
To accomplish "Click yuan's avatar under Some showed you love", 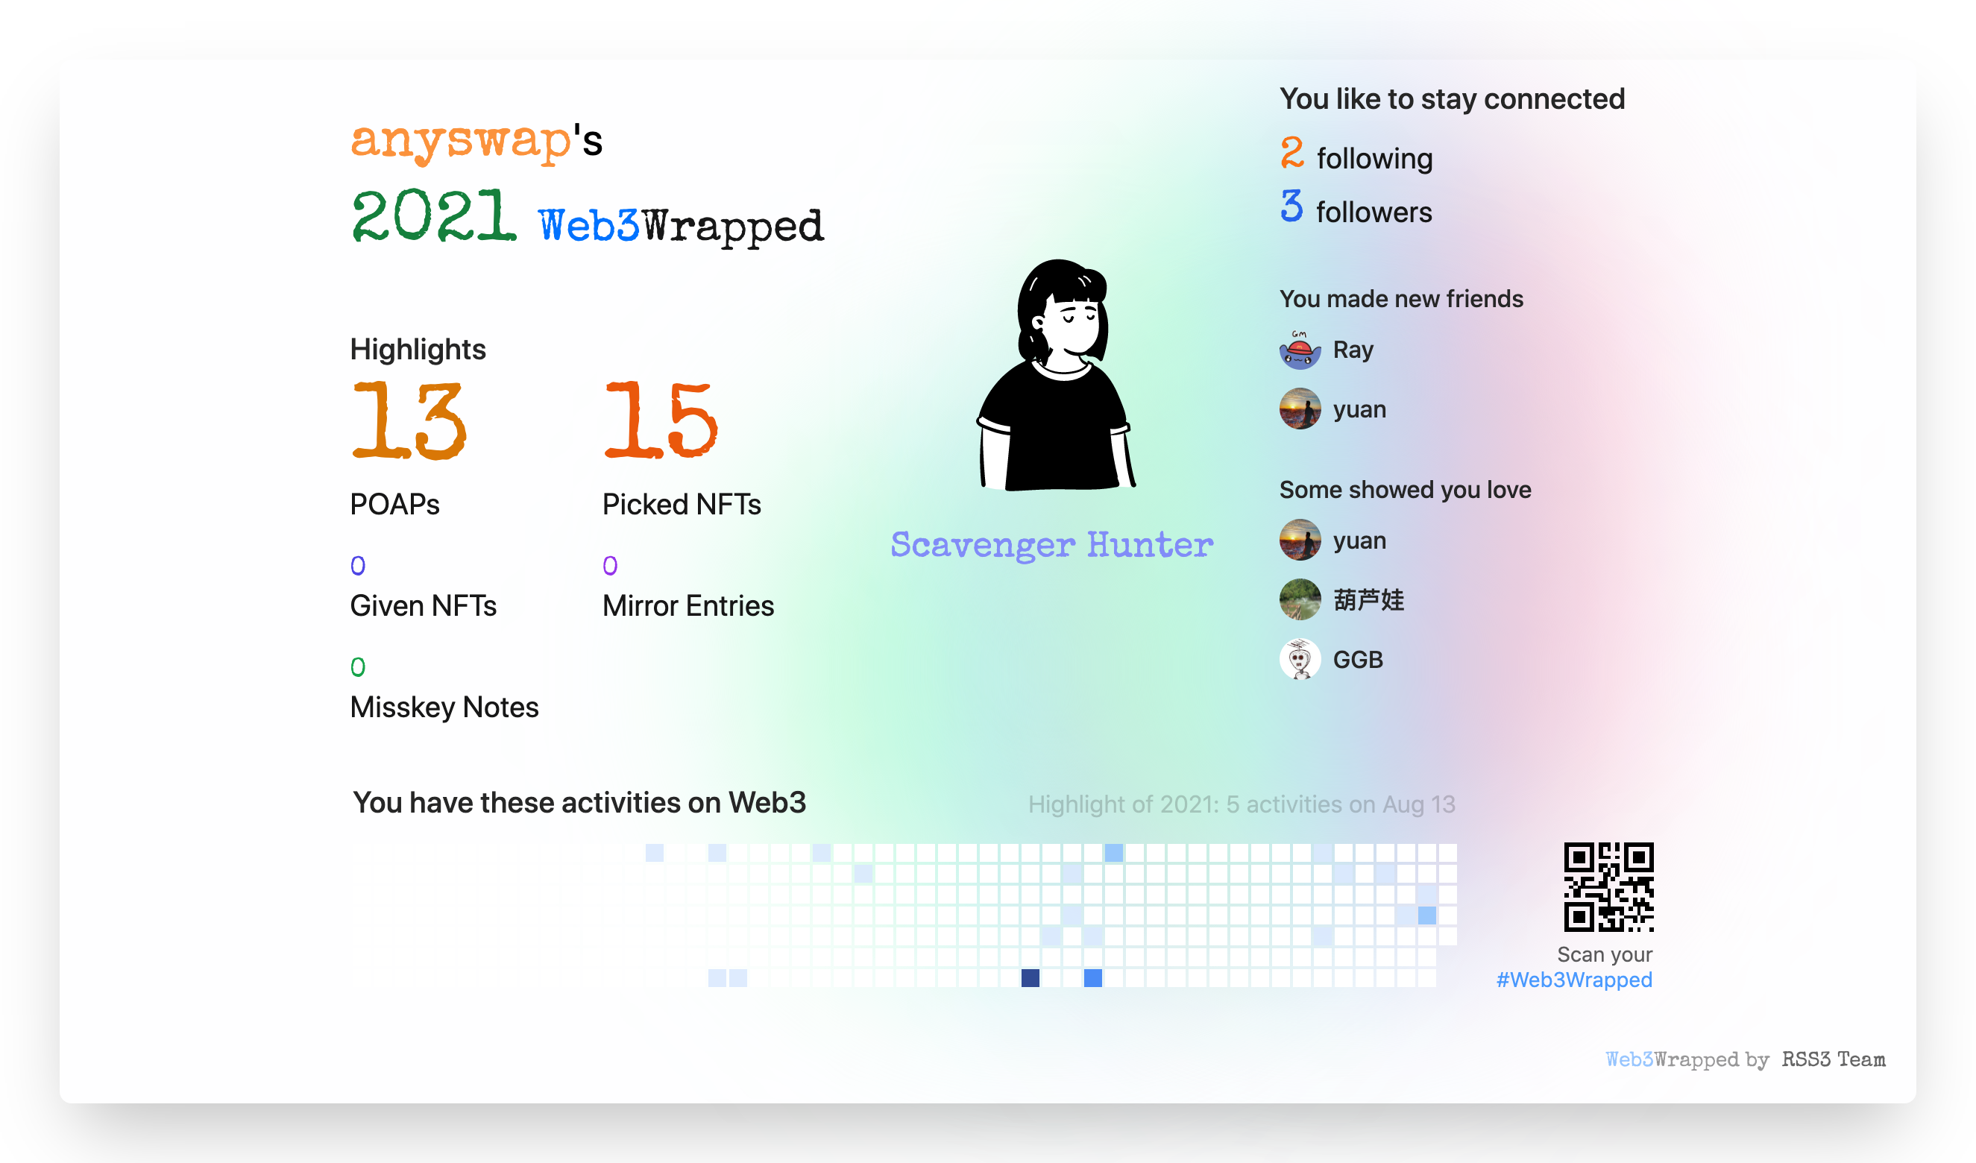I will pos(1299,540).
